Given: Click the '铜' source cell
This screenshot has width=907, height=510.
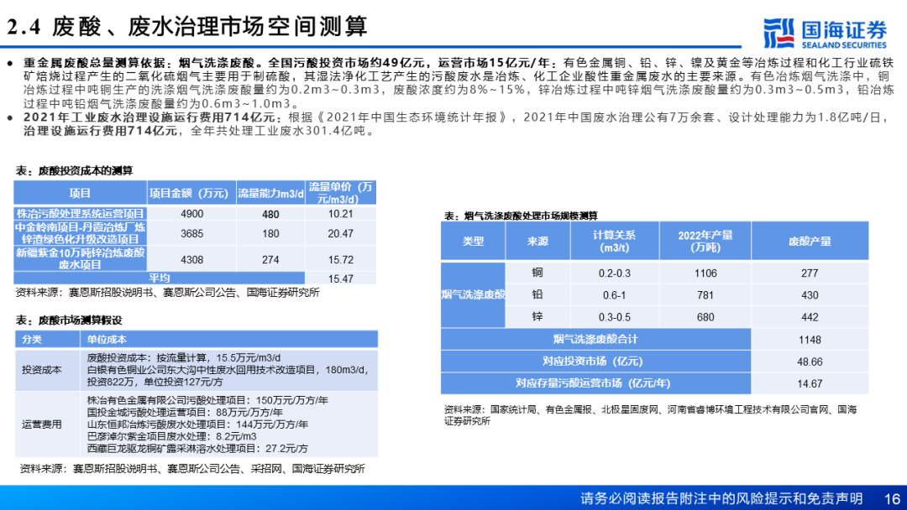Looking at the screenshot, I should pyautogui.click(x=537, y=273).
